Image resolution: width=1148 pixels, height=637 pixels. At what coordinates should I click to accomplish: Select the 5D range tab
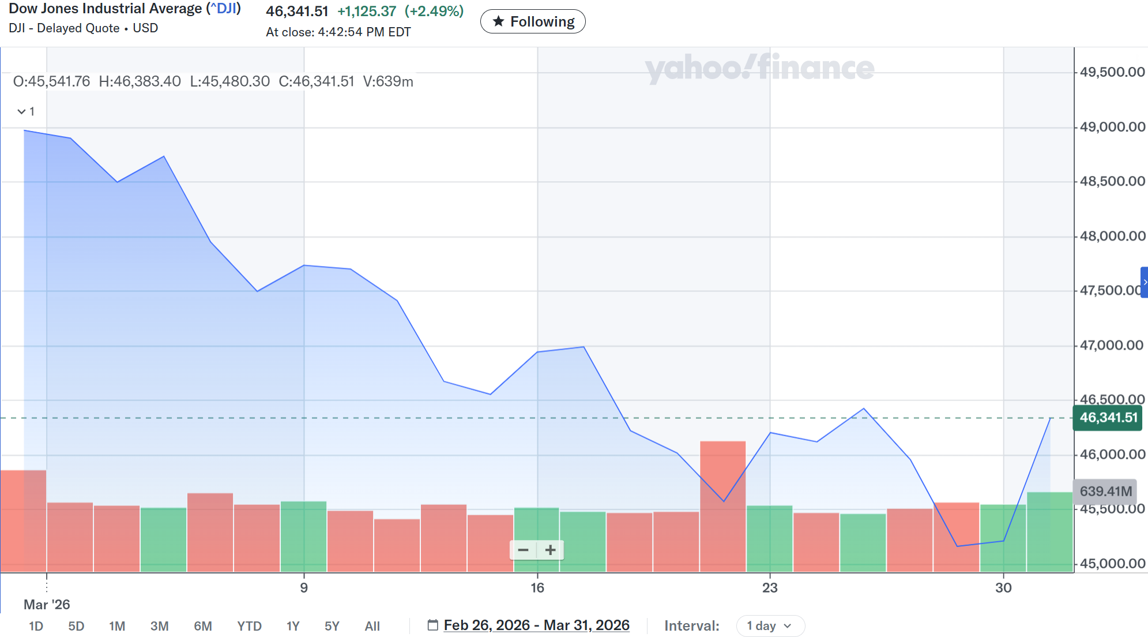tap(76, 626)
